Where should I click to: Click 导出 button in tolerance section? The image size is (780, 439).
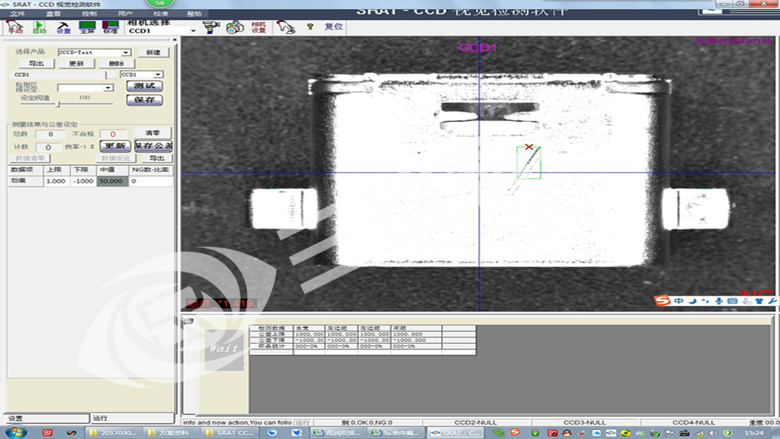[157, 158]
